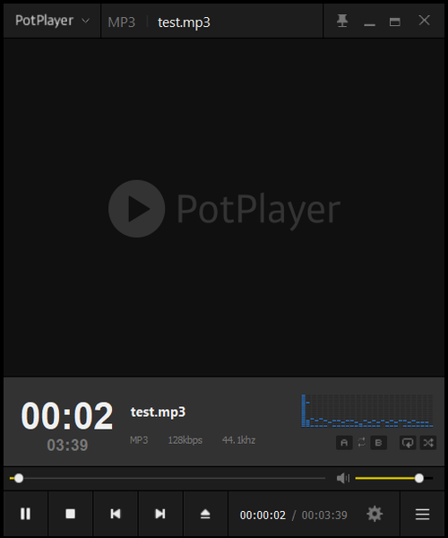Click the test.mp3 title tab
This screenshot has width=448, height=538.
point(184,22)
